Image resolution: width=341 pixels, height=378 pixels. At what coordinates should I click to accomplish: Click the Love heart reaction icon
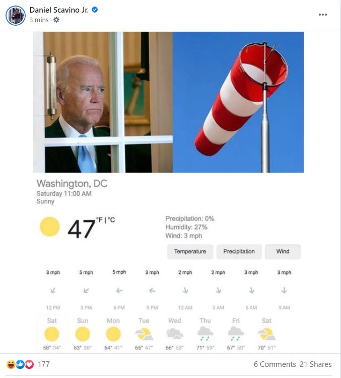[29, 364]
